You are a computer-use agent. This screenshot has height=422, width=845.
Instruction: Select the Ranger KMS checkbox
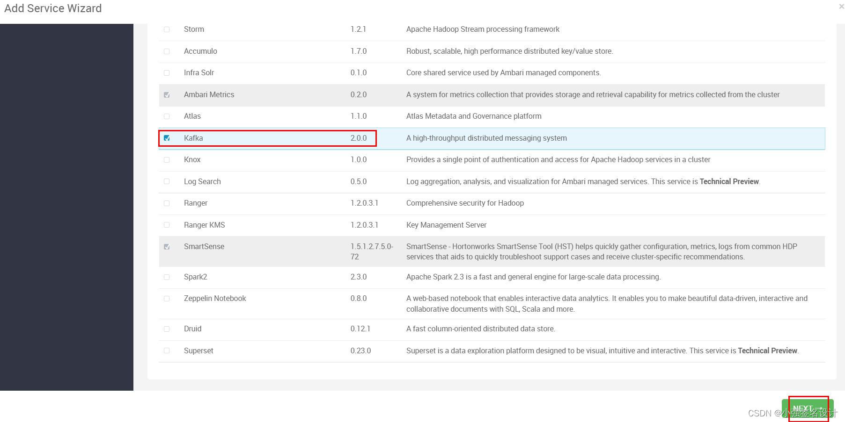(x=167, y=225)
